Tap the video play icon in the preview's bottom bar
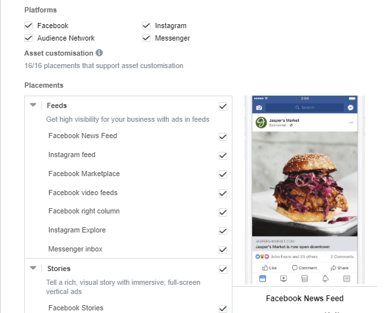 coord(284,279)
